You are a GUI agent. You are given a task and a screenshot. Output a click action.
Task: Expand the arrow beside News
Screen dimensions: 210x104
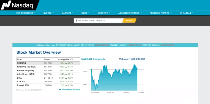pos(89,13)
